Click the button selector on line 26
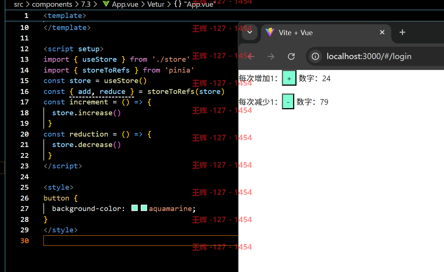Viewport: 444px width, 272px height. [57, 198]
